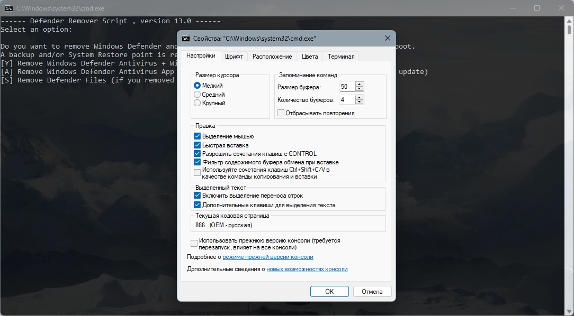This screenshot has height=316, width=574.
Task: Click the Размер буфера value field
Action: click(348, 87)
